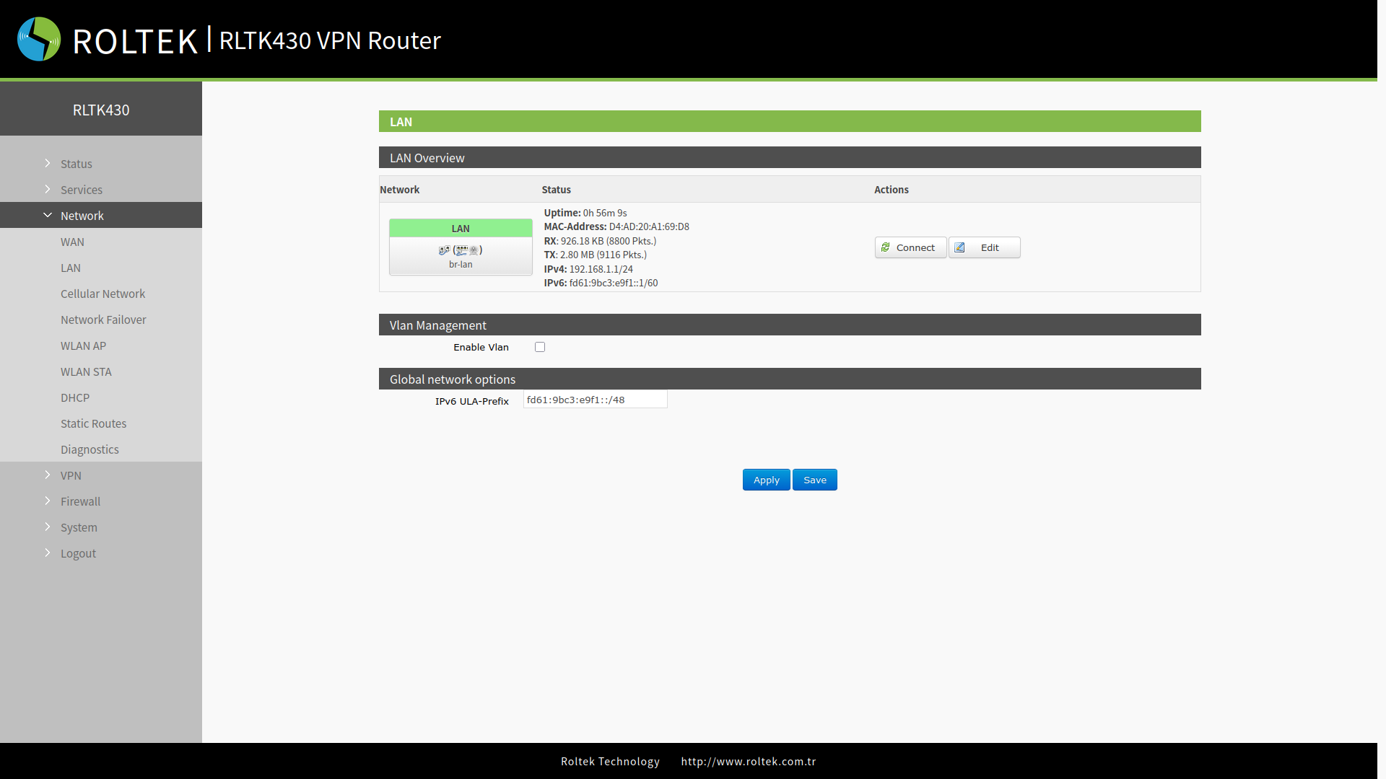
Task: Click the TX statistics line
Action: point(596,255)
